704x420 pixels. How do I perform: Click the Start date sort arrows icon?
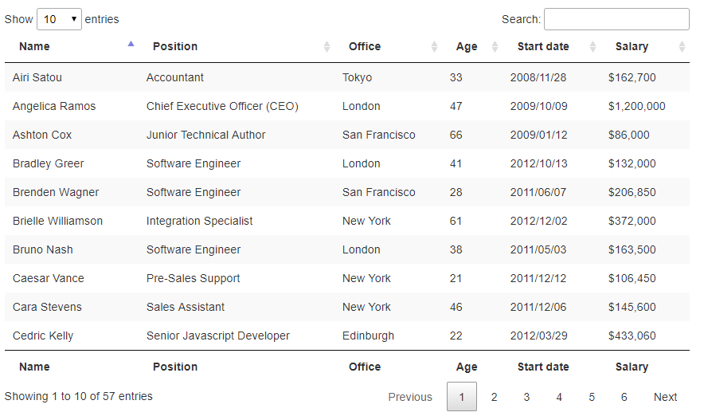pos(593,47)
